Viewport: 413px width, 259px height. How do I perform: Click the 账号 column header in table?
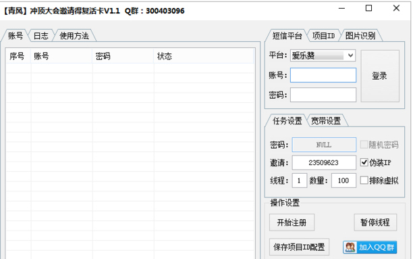[61, 56]
